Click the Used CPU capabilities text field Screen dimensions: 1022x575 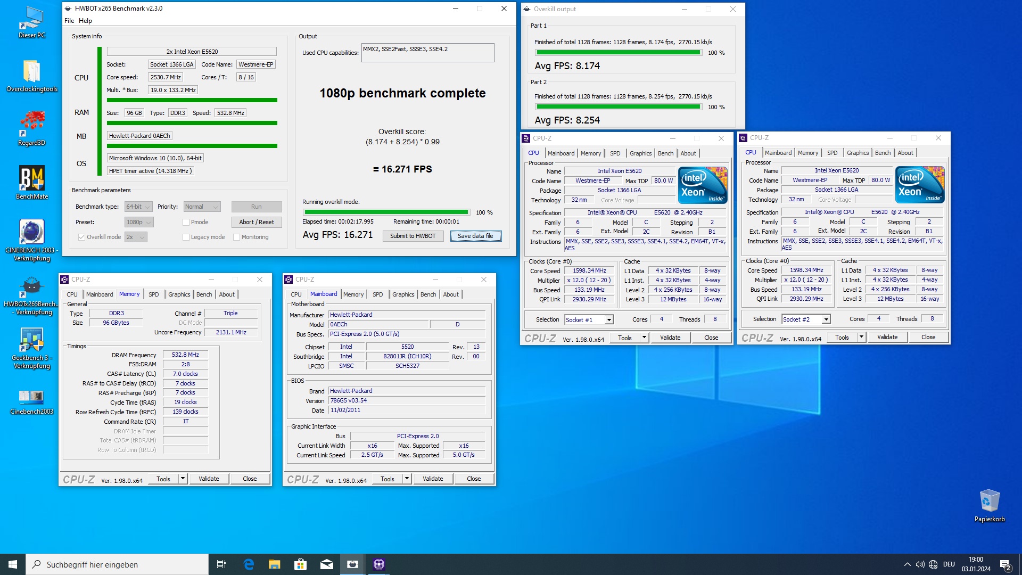(427, 53)
